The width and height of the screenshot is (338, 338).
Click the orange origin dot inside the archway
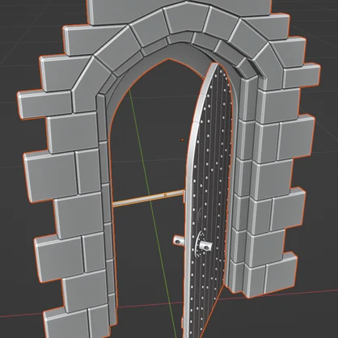[182, 140]
